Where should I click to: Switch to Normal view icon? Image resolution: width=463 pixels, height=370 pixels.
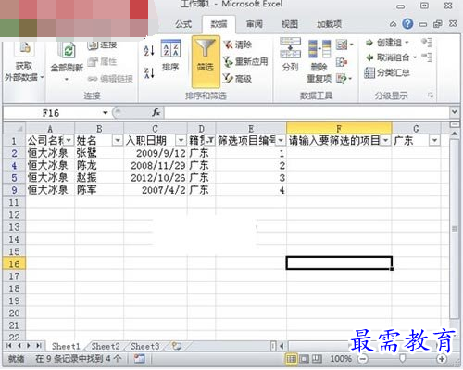[x=291, y=359]
